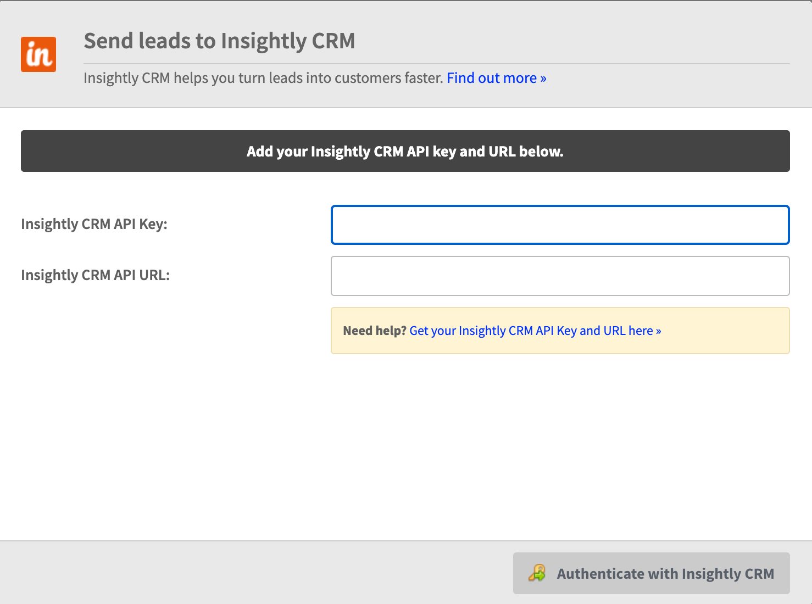Click the Insightly CRM API URL label
The image size is (812, 604).
point(96,275)
